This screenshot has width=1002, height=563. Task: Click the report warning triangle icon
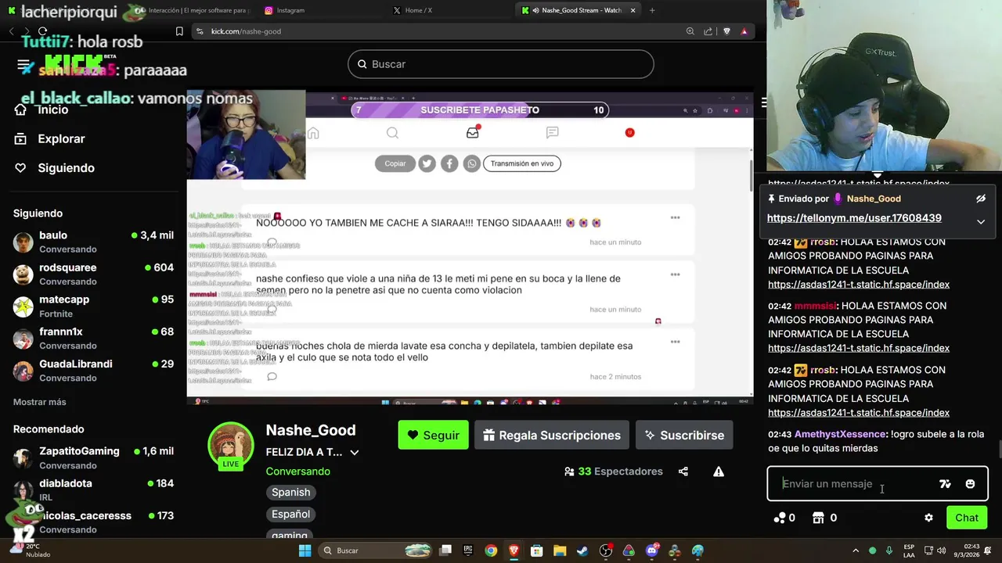tap(719, 472)
